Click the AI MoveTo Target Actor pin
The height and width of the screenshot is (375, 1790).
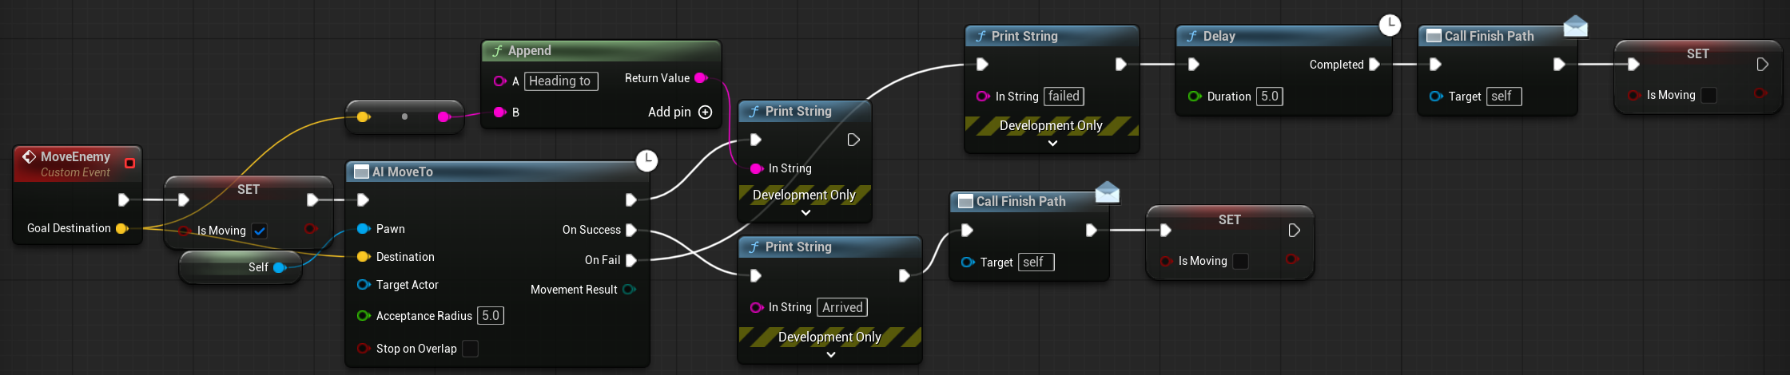click(364, 285)
